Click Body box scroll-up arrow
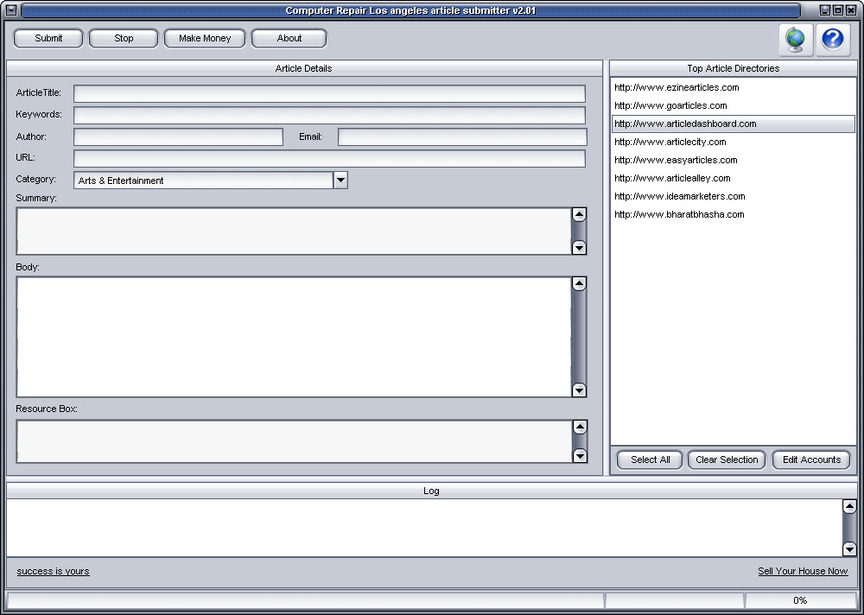Image resolution: width=864 pixels, height=615 pixels. pos(579,284)
